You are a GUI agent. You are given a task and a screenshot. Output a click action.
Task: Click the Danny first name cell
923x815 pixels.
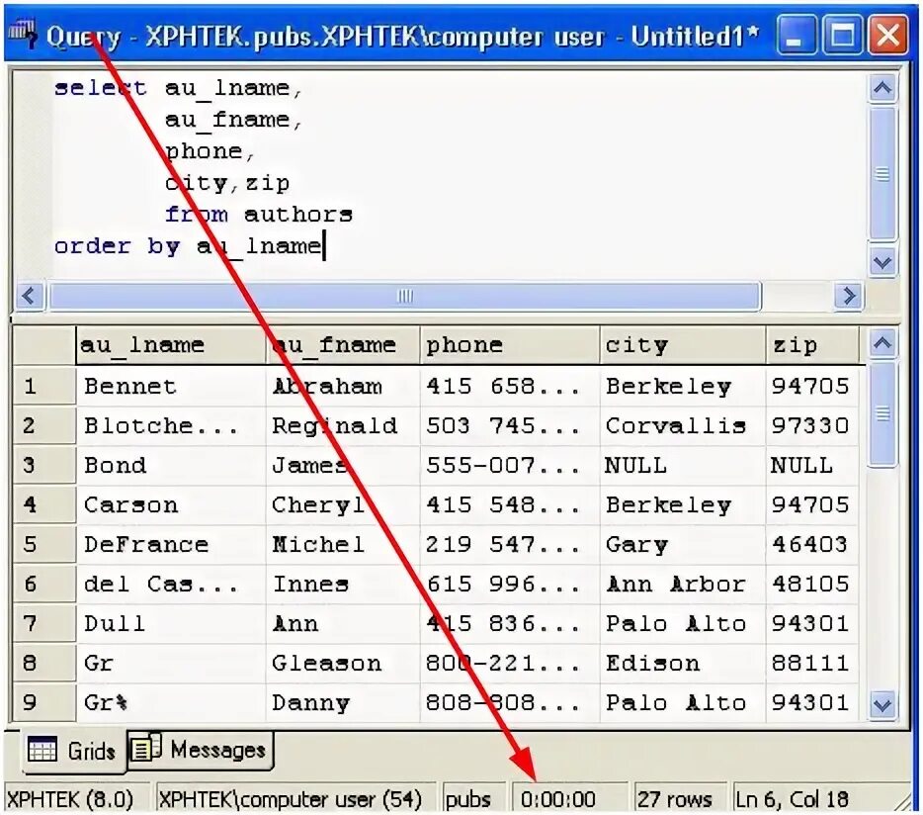point(343,702)
